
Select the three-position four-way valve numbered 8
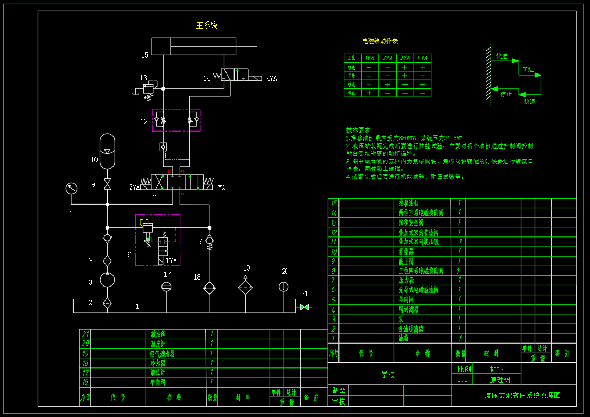click(x=177, y=182)
